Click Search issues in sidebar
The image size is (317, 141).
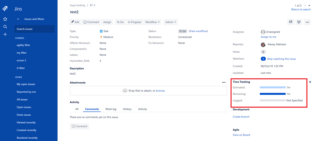click(34, 29)
